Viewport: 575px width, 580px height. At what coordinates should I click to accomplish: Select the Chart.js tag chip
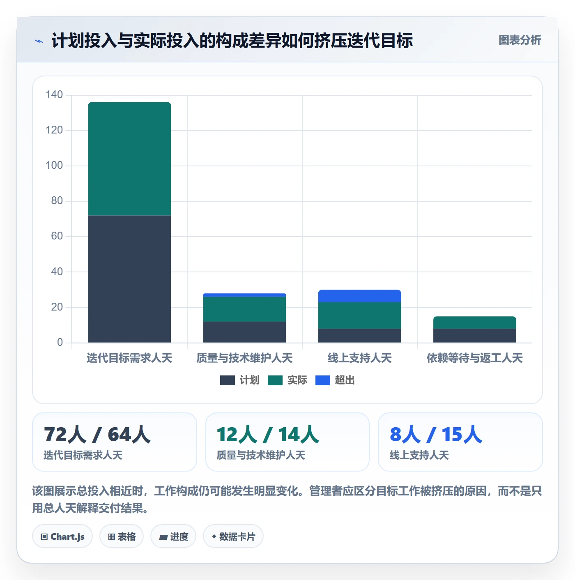coord(62,536)
